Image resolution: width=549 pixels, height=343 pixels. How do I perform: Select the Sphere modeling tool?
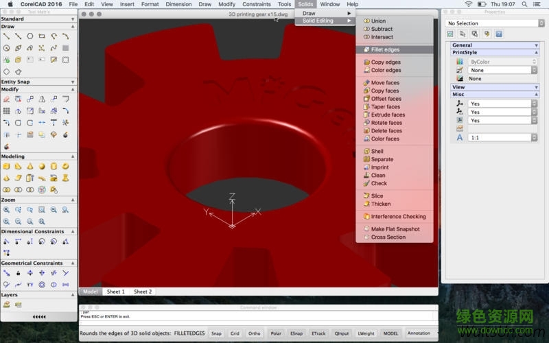point(42,166)
